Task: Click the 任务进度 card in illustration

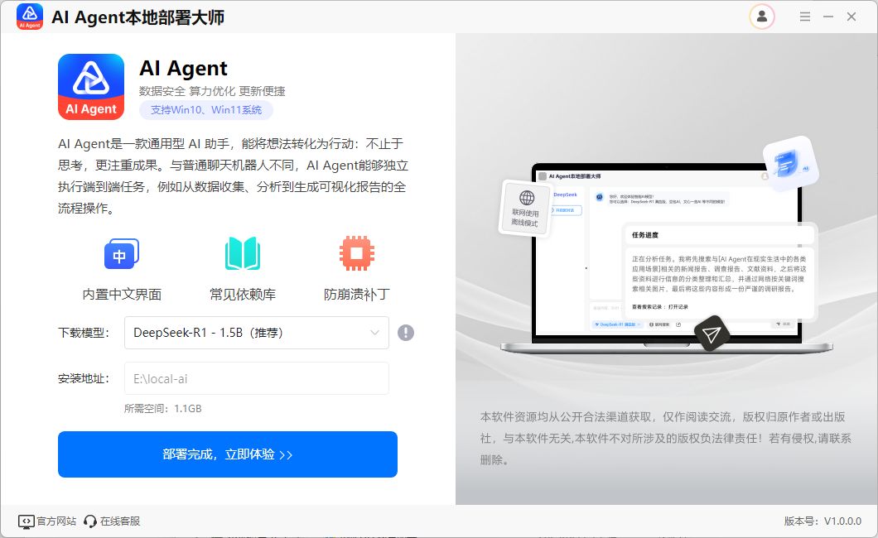Action: [x=720, y=271]
